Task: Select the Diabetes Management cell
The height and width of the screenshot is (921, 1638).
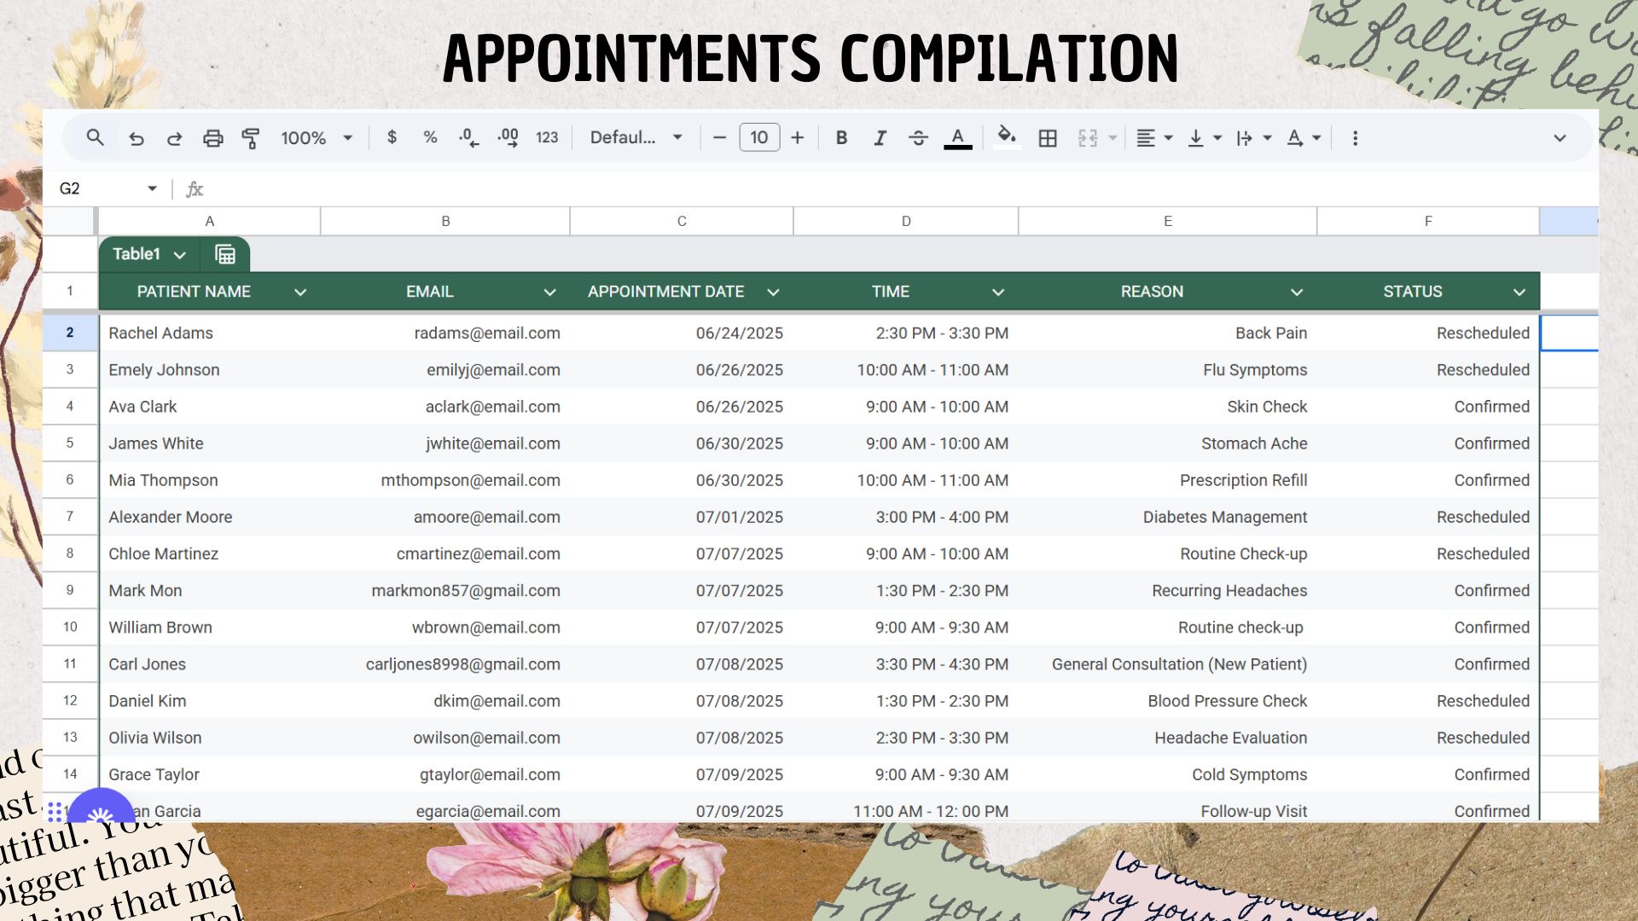Action: pos(1168,517)
